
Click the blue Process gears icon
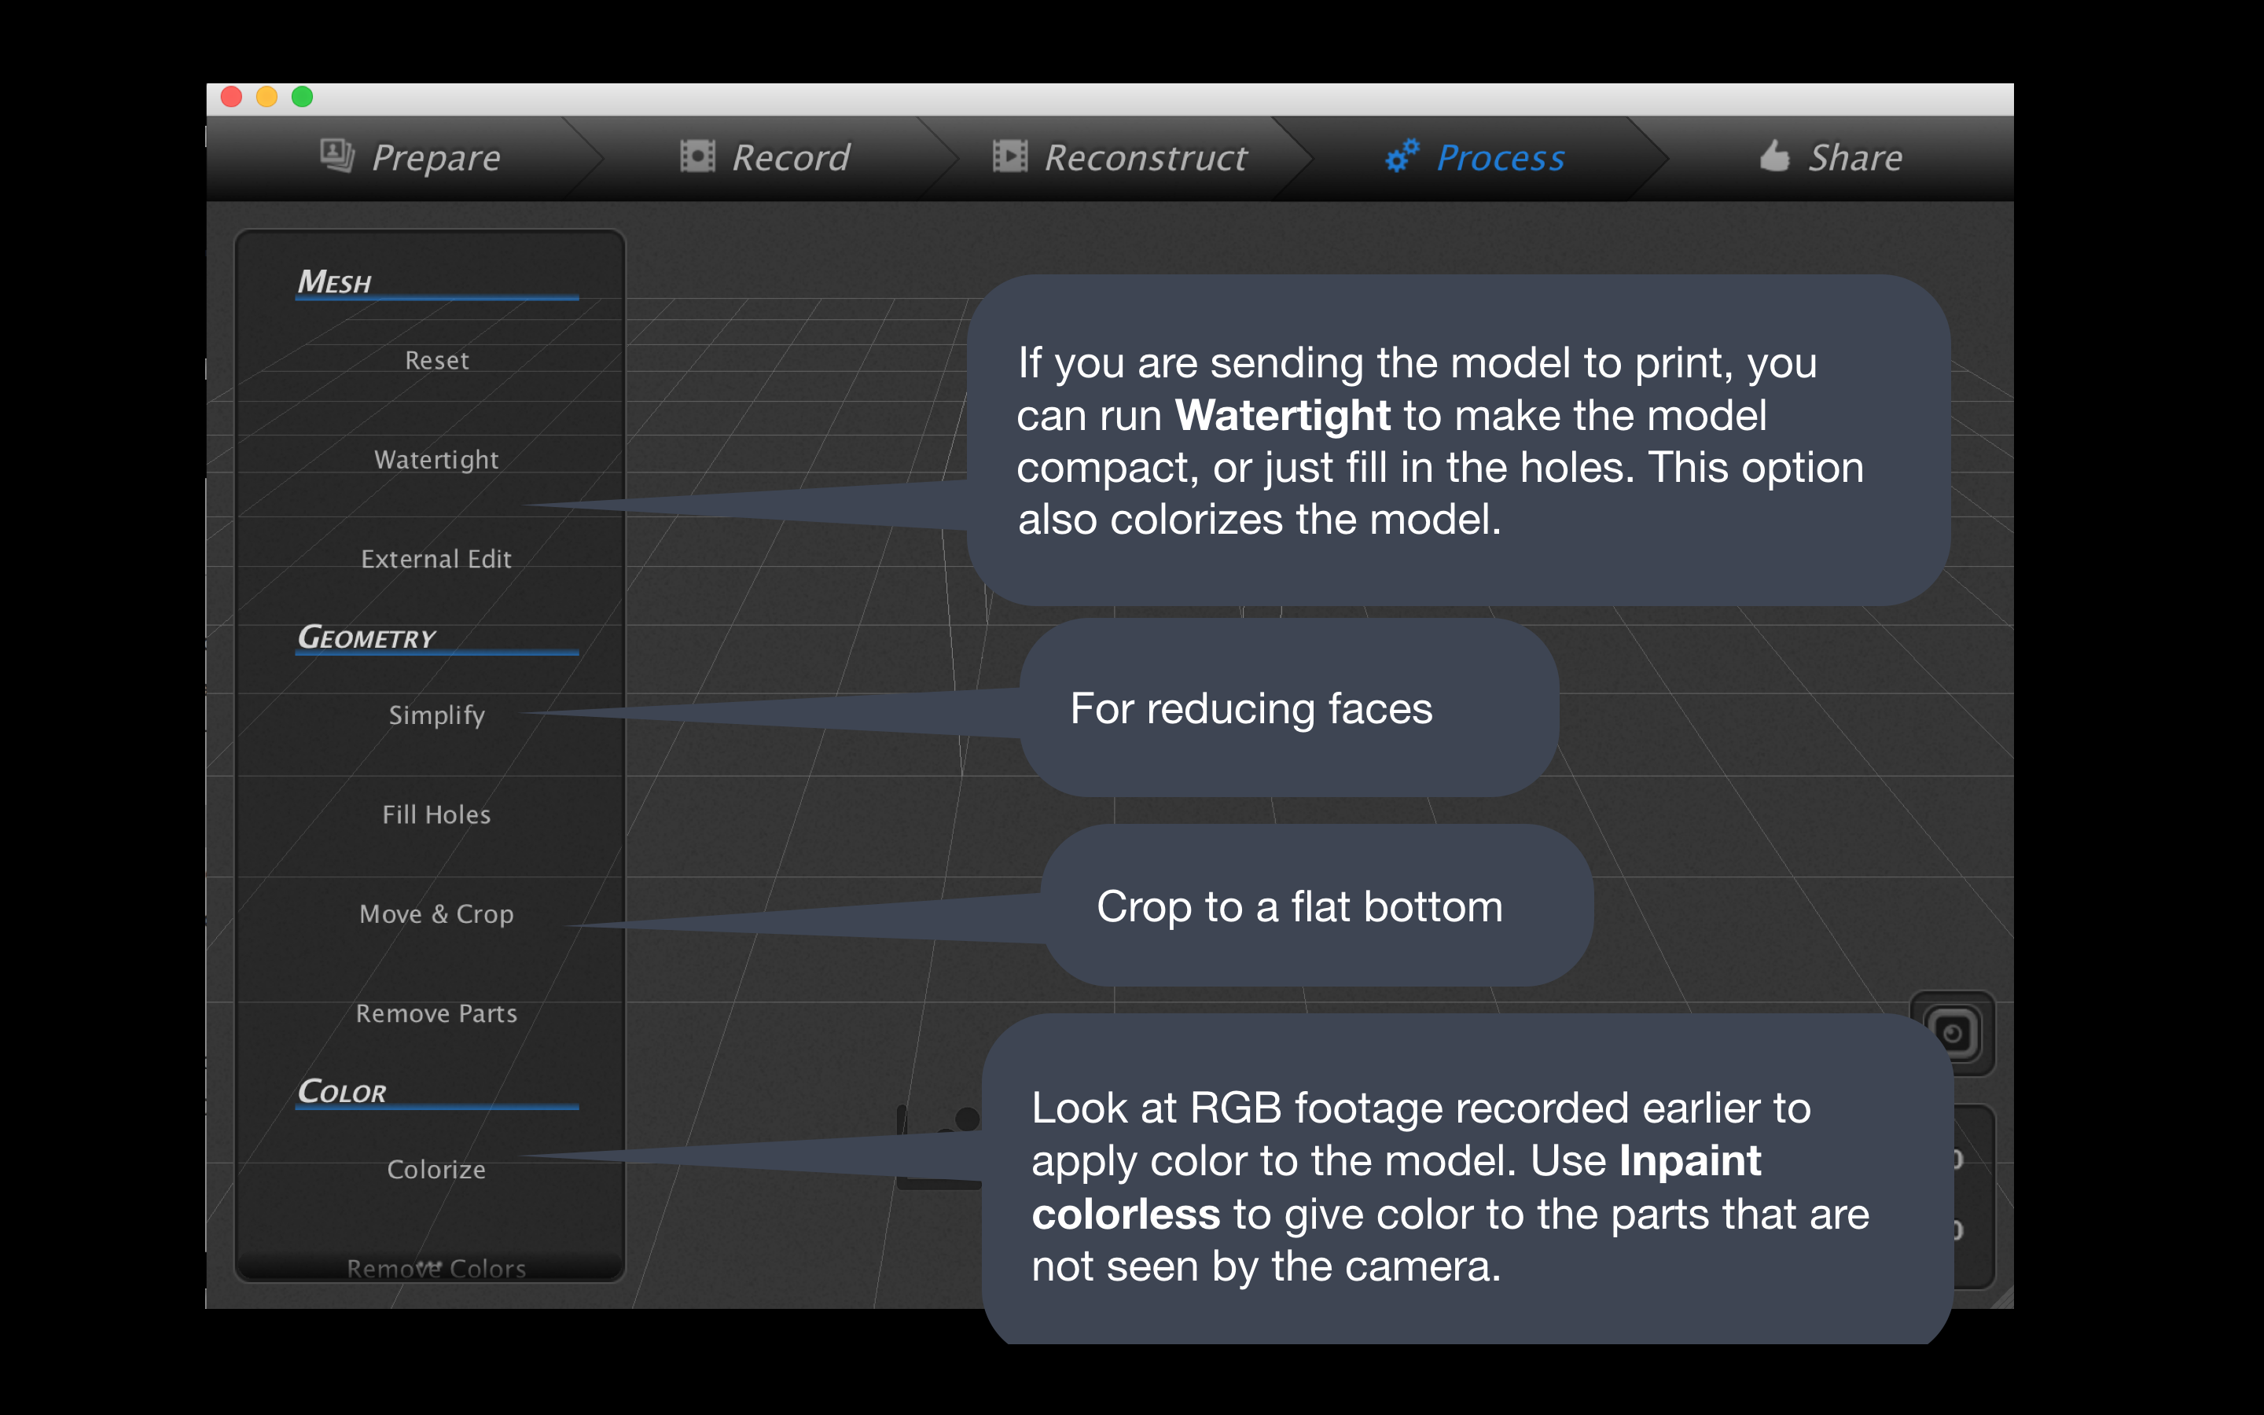tap(1402, 156)
